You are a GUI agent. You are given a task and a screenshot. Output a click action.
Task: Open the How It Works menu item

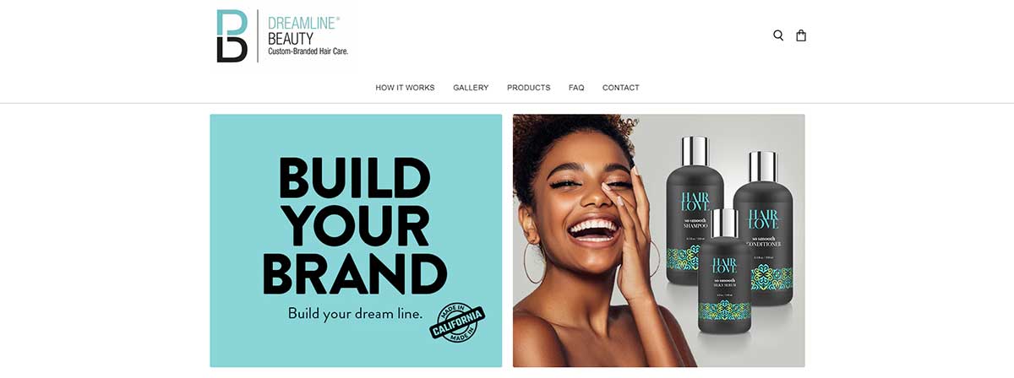click(405, 88)
